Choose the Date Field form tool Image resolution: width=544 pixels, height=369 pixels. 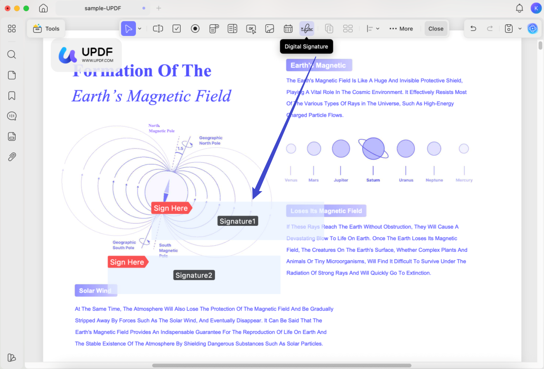(x=288, y=29)
